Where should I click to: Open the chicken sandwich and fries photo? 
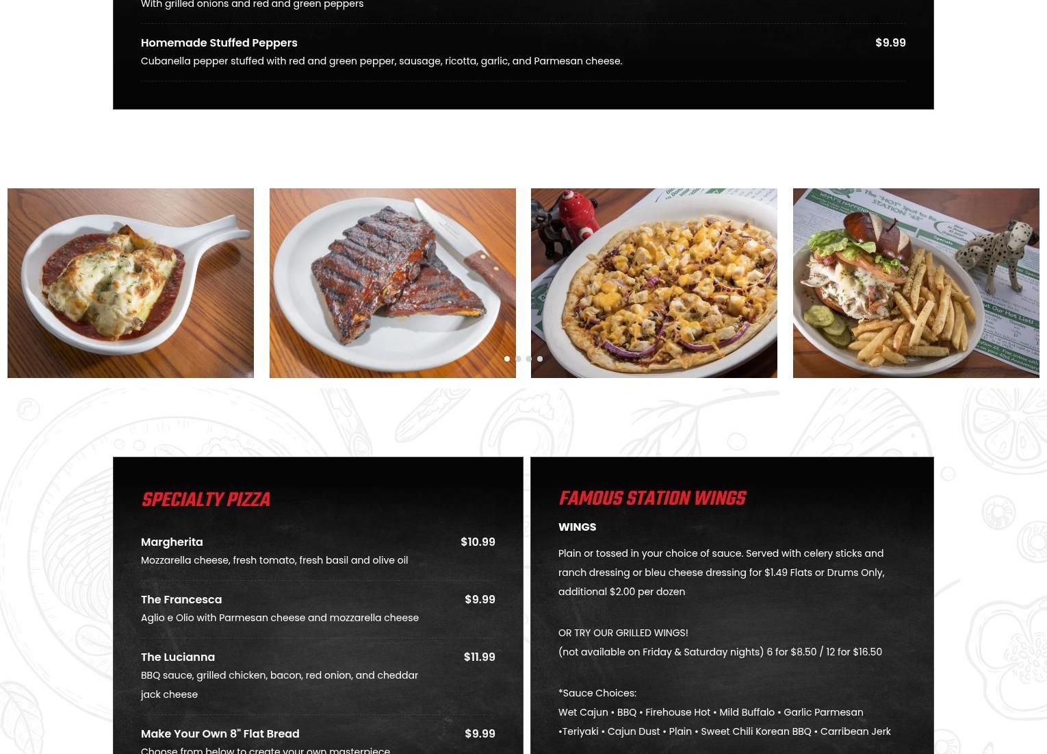pos(916,283)
